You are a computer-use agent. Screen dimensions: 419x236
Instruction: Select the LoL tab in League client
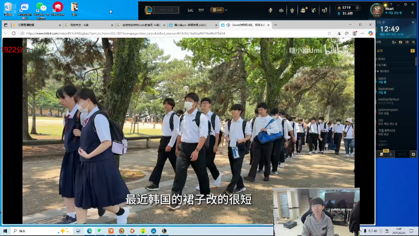(x=190, y=10)
